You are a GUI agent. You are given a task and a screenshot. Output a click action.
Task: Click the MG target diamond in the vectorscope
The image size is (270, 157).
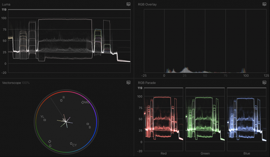click(x=83, y=102)
